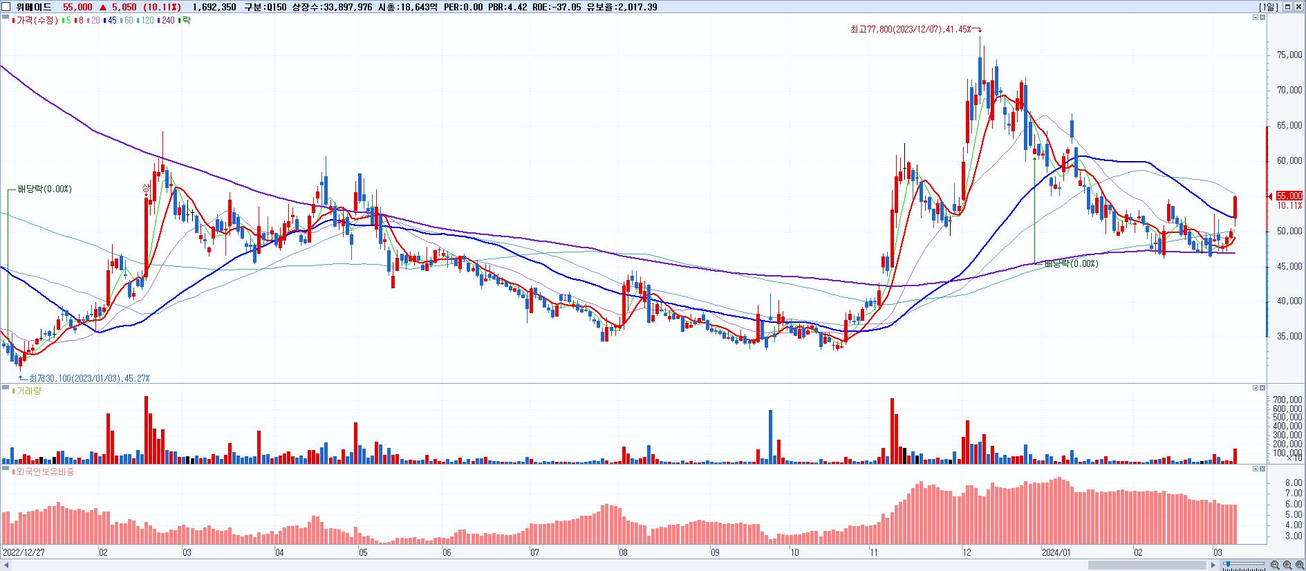Click the small 상 marker on February candle
This screenshot has width=1306, height=571.
tap(145, 188)
